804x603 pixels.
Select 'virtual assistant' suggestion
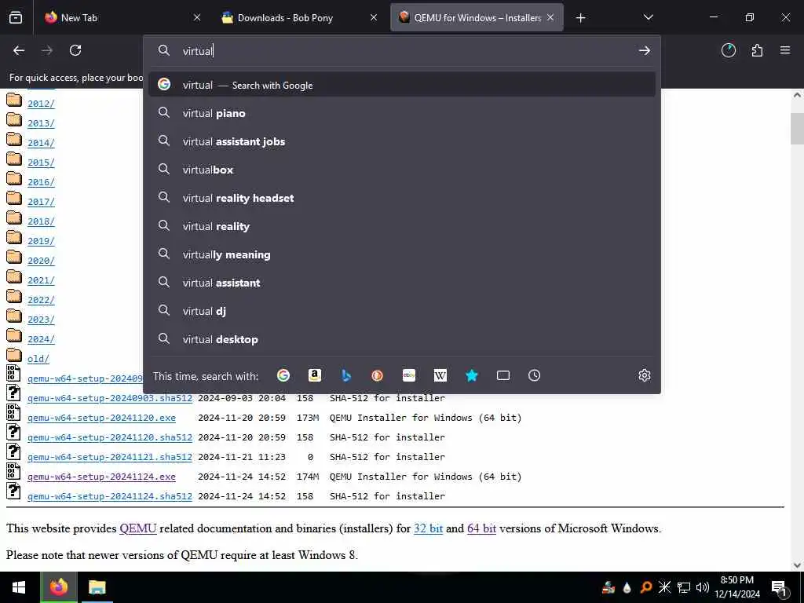point(401,282)
